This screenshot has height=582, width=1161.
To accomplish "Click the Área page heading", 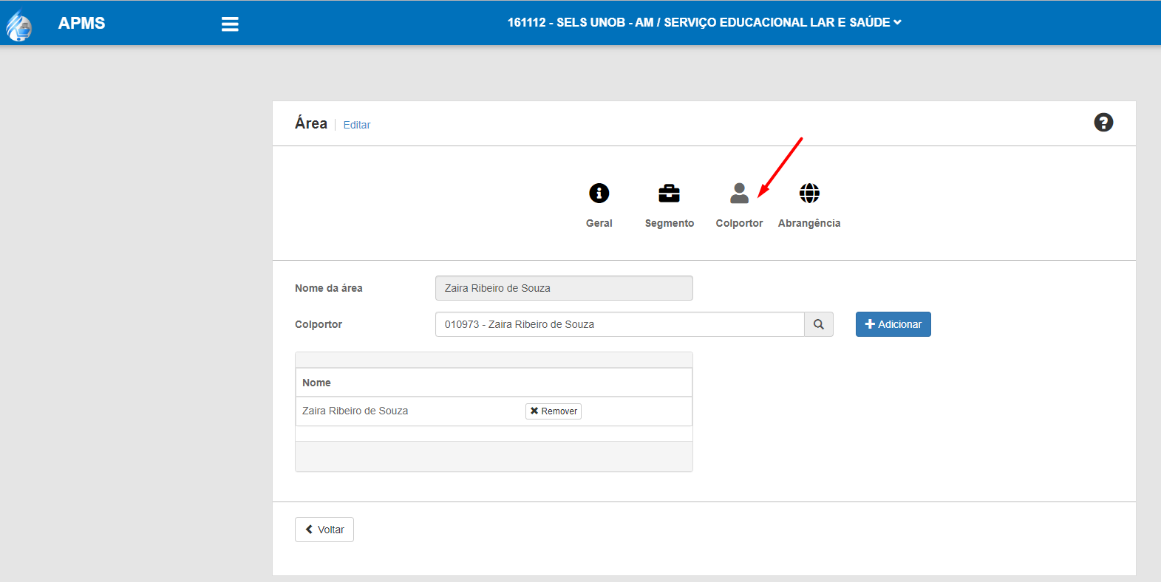I will [311, 123].
